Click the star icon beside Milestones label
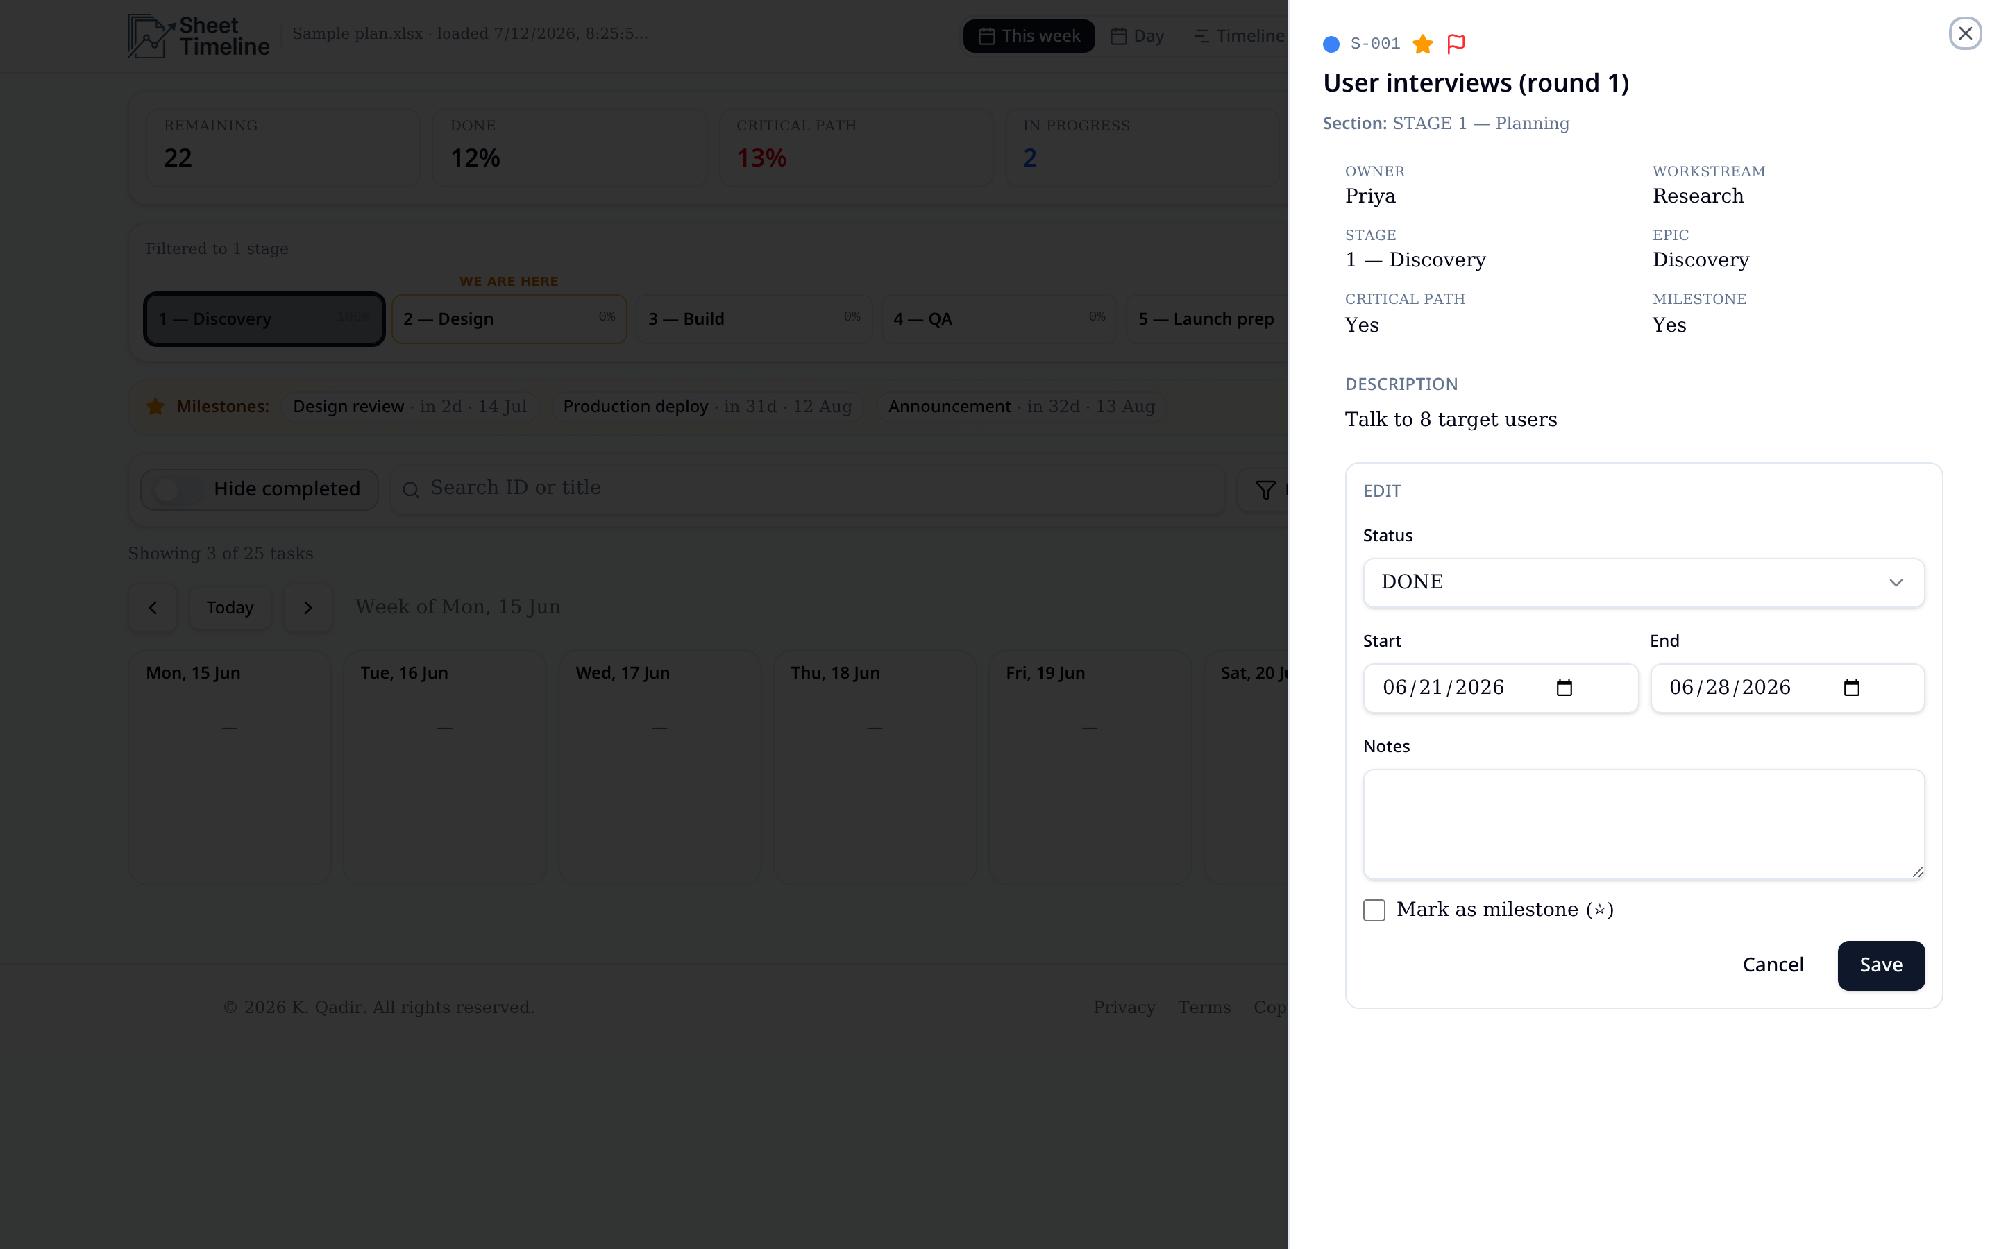Viewport: 1999px width, 1249px height. (x=155, y=407)
